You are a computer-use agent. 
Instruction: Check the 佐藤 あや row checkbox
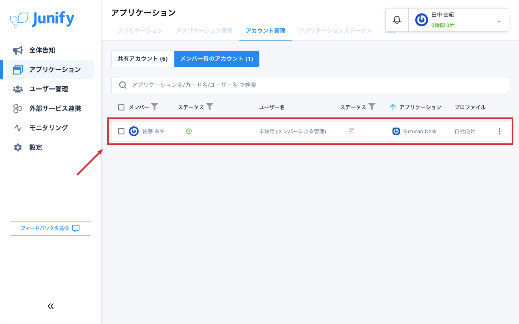(121, 131)
